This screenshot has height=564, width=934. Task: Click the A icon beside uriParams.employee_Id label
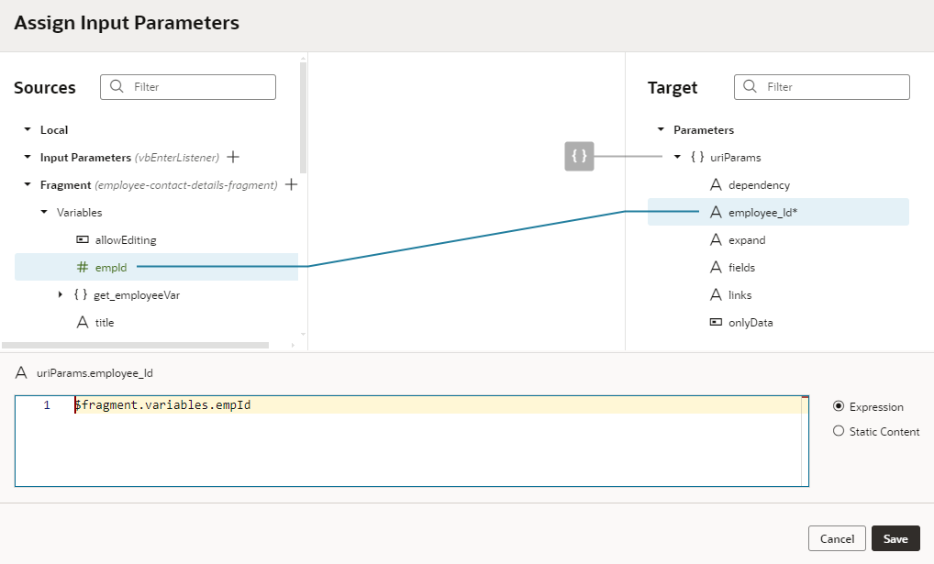pos(20,373)
